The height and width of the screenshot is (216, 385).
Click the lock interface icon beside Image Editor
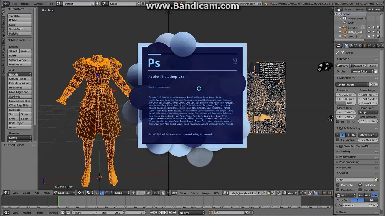(376, 71)
